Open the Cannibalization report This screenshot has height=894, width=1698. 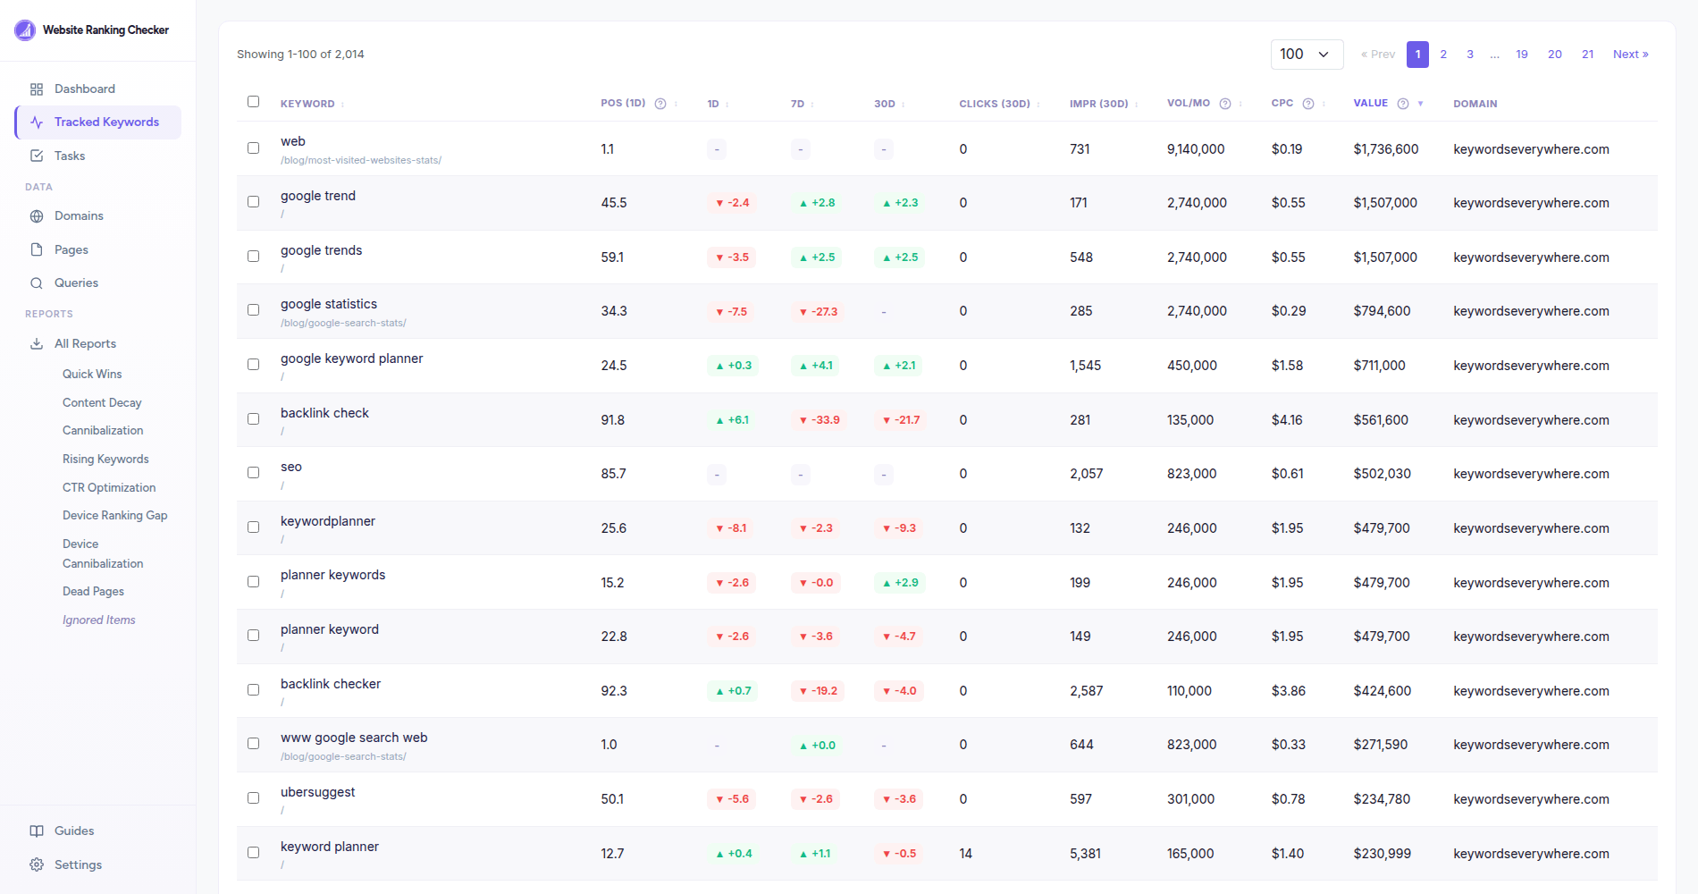(103, 431)
